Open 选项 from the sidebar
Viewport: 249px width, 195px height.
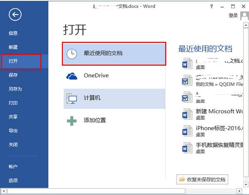(13, 180)
